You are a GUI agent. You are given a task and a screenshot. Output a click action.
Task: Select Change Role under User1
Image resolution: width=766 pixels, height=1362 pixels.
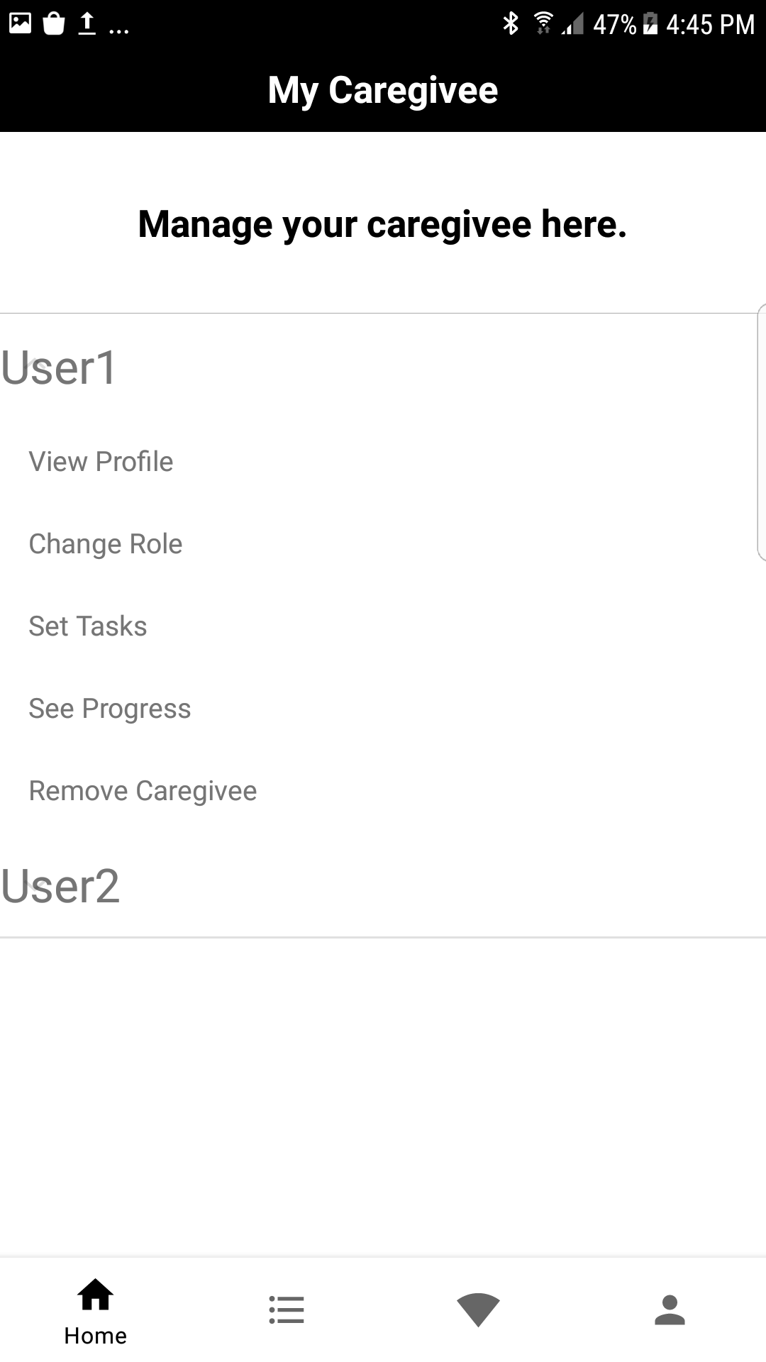coord(105,543)
